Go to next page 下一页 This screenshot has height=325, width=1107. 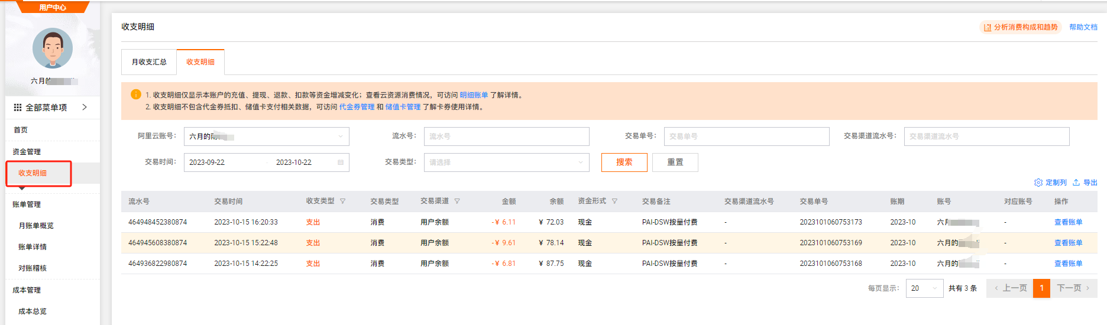click(1073, 288)
